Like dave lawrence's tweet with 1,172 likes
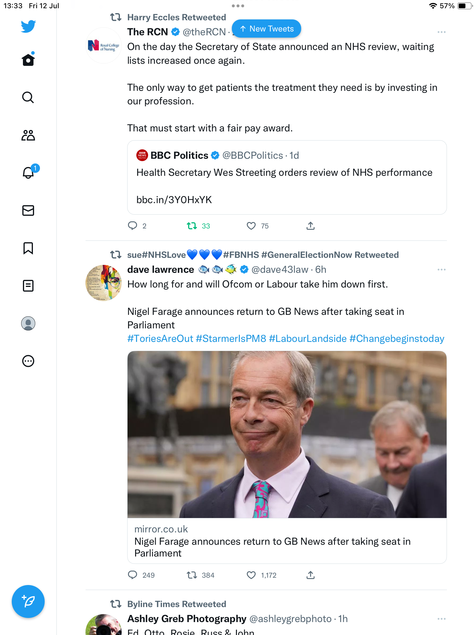The image size is (476, 635). [251, 575]
